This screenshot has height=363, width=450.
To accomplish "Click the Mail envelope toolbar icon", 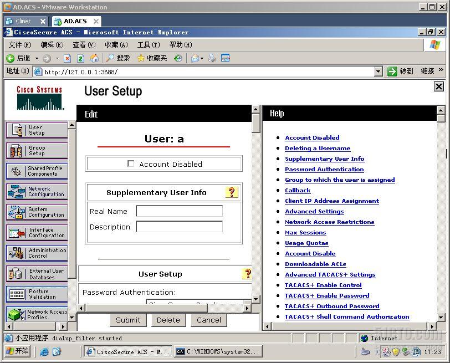I will 195,59.
